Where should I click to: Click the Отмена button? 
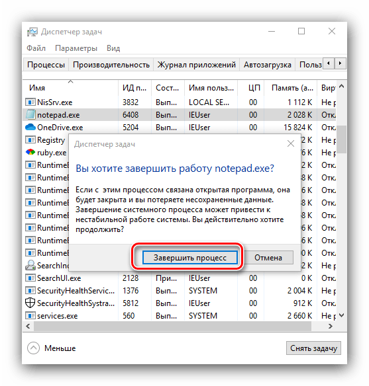click(268, 258)
